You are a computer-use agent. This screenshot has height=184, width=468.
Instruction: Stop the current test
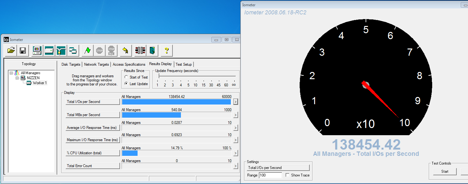tap(100, 50)
